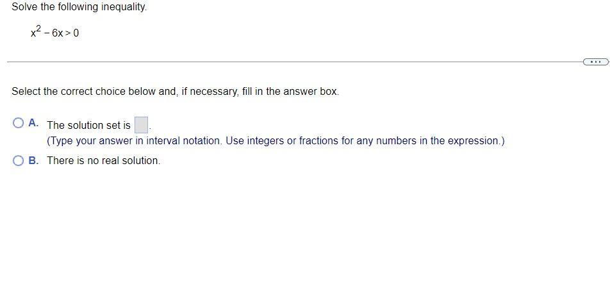Click the word 'inequality' in the heading

(123, 7)
